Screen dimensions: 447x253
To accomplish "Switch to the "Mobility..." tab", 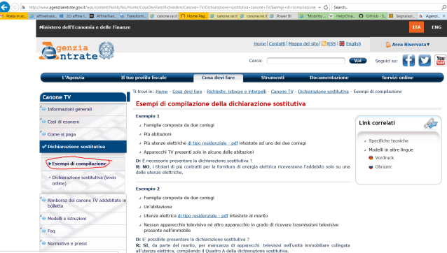I will (312, 16).
